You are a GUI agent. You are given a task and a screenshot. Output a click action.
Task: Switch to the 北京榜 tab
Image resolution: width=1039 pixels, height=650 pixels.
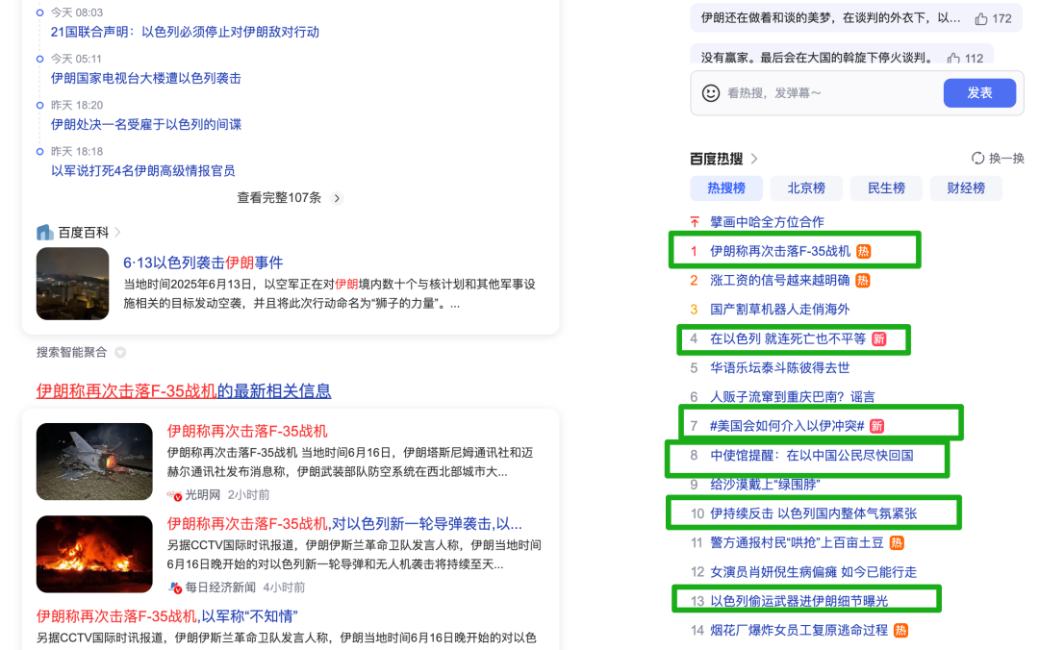pyautogui.click(x=806, y=188)
